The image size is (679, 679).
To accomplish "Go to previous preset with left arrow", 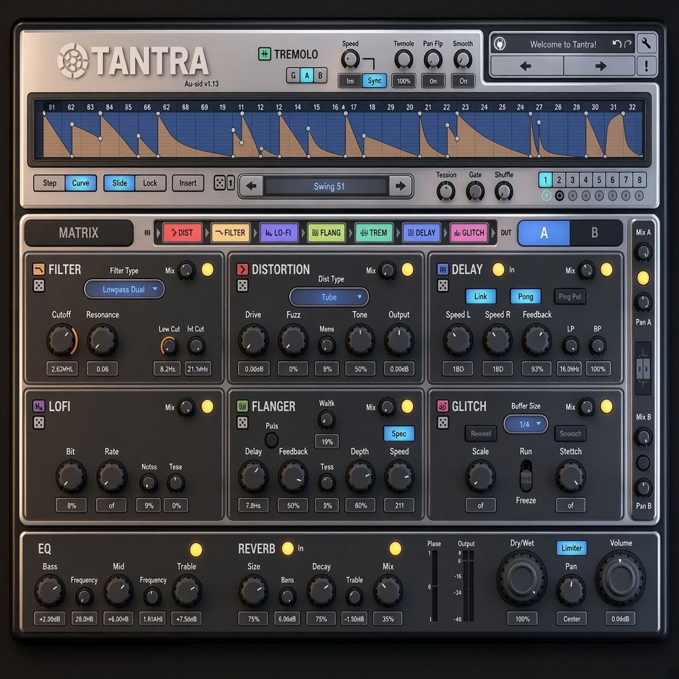I will 526,66.
